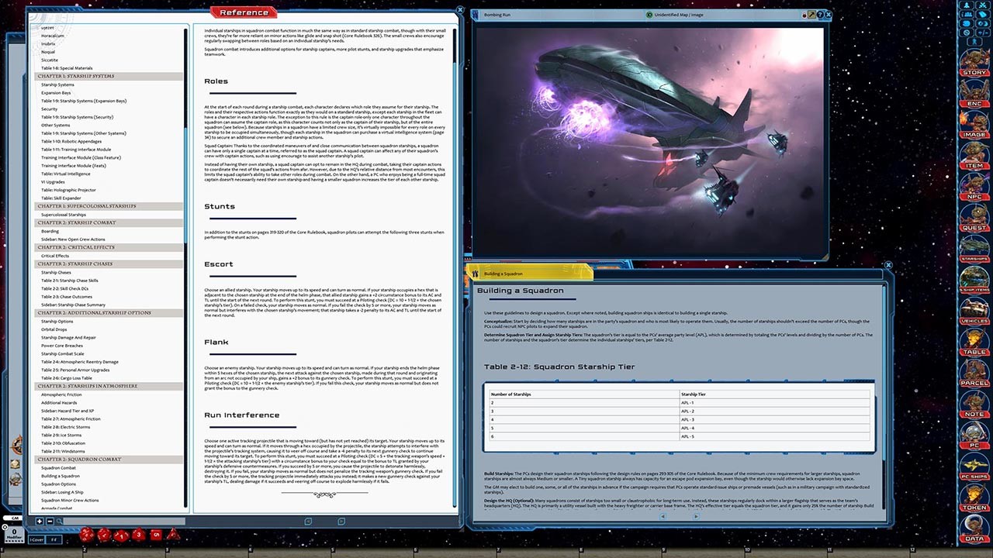Image resolution: width=993 pixels, height=558 pixels.
Task: Open Squadron Options in the index list
Action: (58, 484)
